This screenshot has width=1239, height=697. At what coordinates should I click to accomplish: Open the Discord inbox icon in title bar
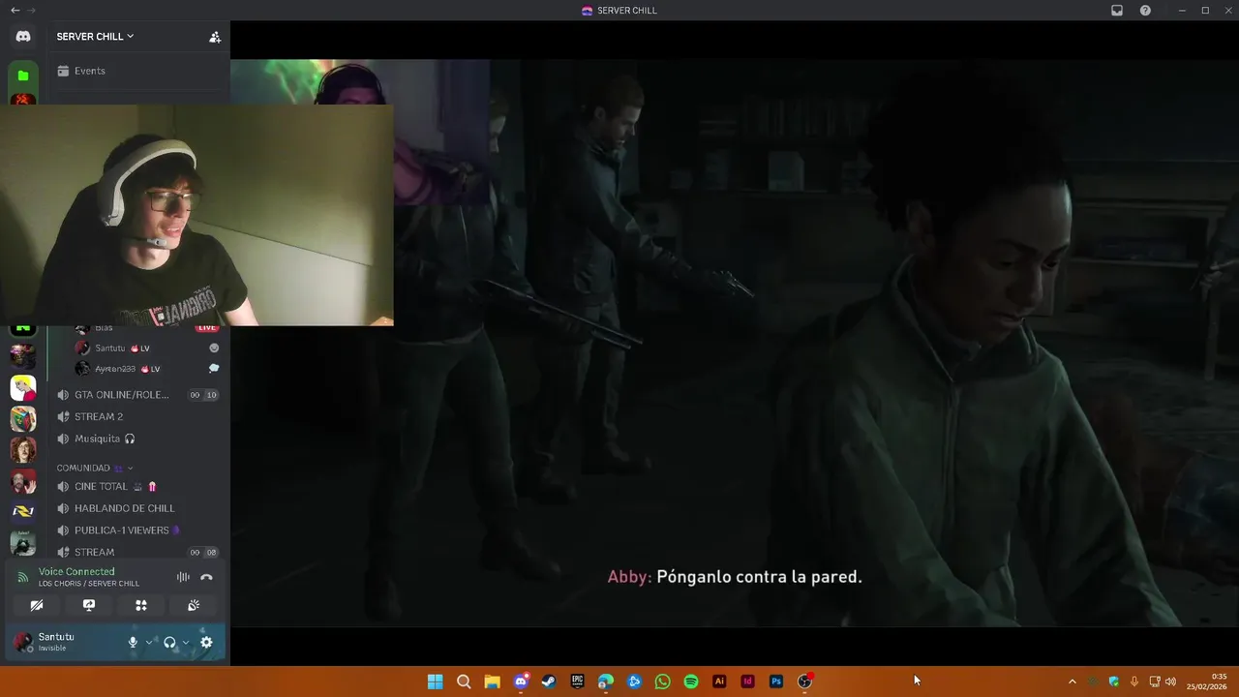(x=1117, y=11)
